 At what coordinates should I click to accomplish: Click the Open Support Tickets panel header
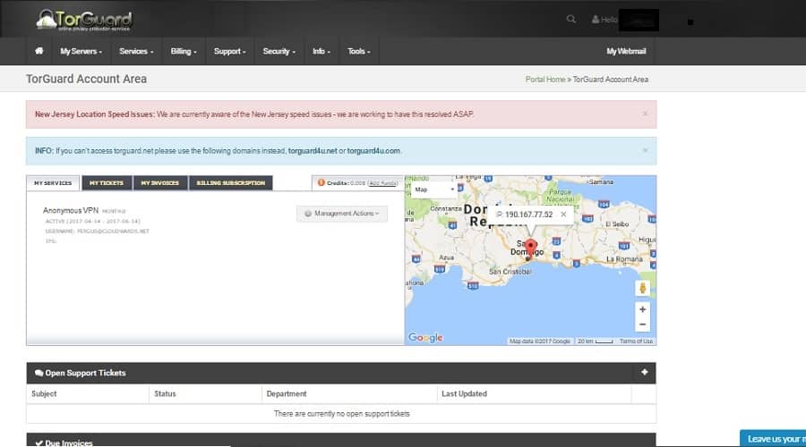point(341,373)
